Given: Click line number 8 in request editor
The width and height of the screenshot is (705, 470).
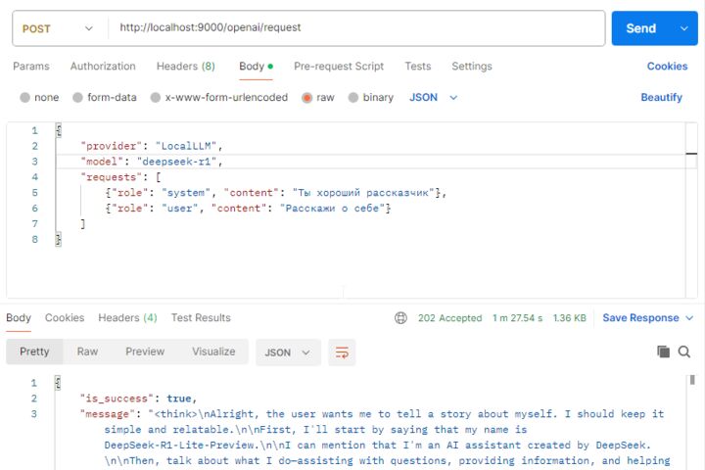Looking at the screenshot, I should 34,239.
